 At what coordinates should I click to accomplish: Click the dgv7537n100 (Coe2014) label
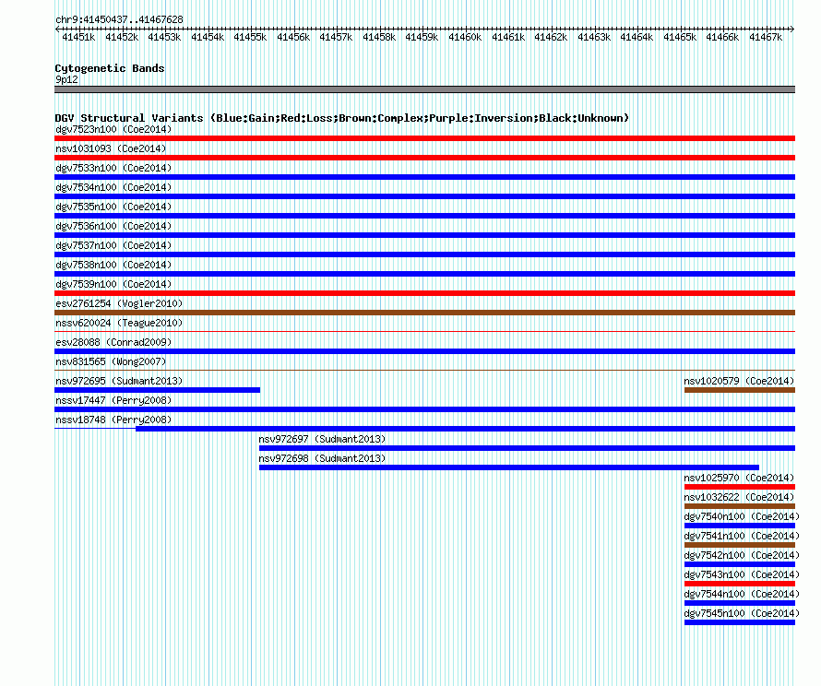pyautogui.click(x=113, y=245)
